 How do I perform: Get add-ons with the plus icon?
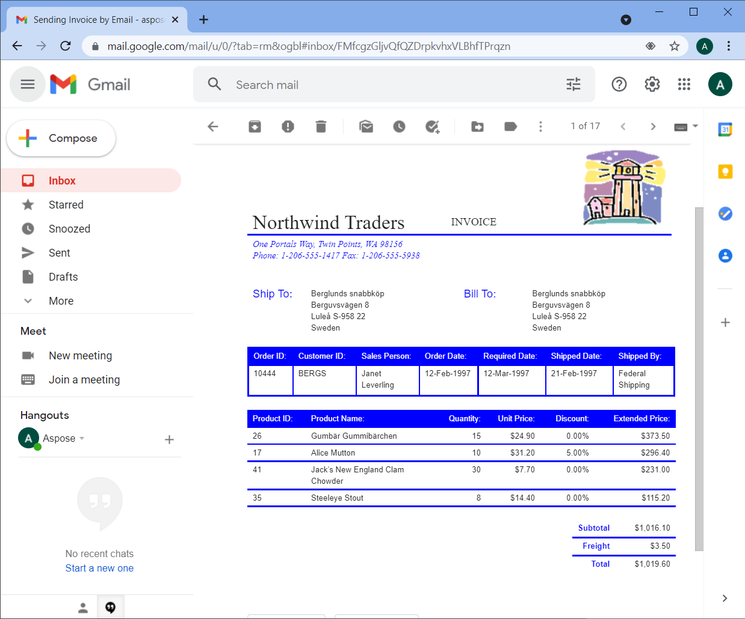point(726,323)
